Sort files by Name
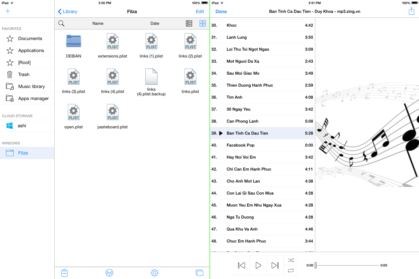Screen dimensions: 419x279 (x=98, y=23)
